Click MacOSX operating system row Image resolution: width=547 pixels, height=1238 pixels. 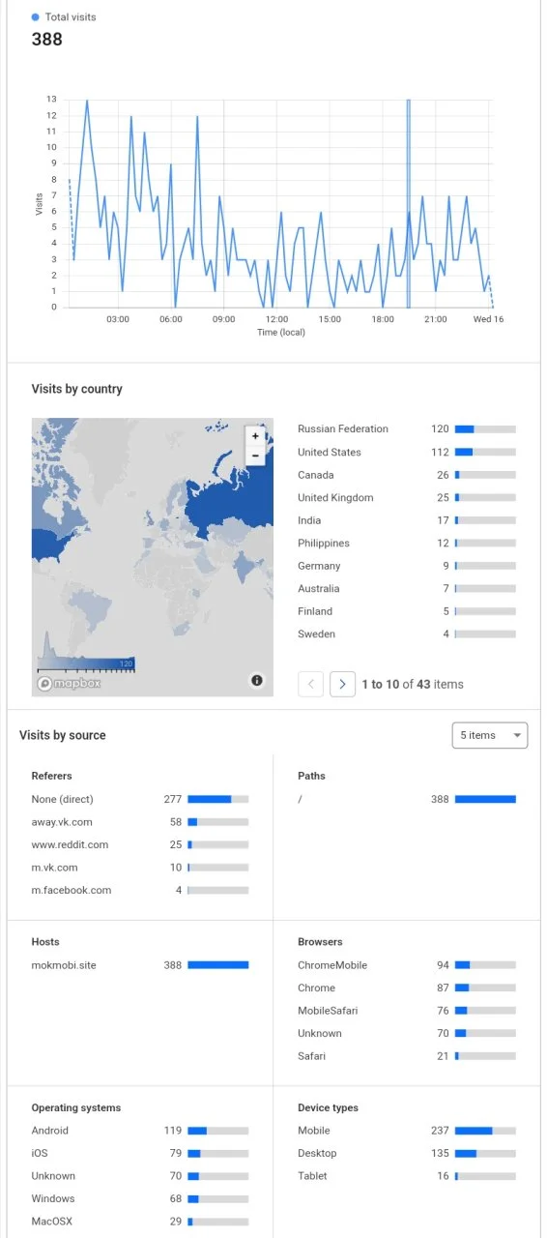140,1222
